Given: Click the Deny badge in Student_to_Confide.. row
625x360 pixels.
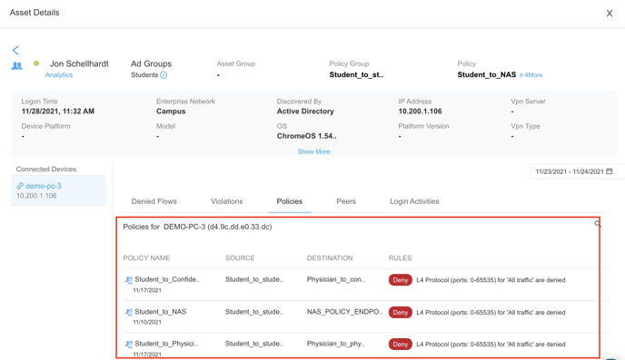Looking at the screenshot, I should point(401,280).
